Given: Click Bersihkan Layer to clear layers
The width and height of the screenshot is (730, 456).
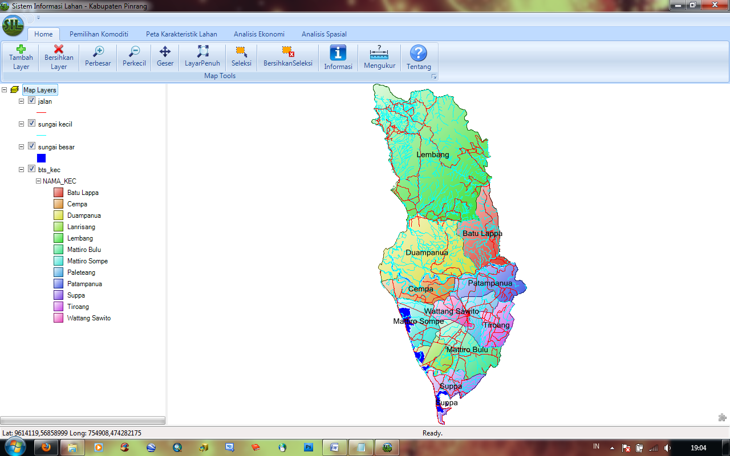Looking at the screenshot, I should (x=58, y=57).
